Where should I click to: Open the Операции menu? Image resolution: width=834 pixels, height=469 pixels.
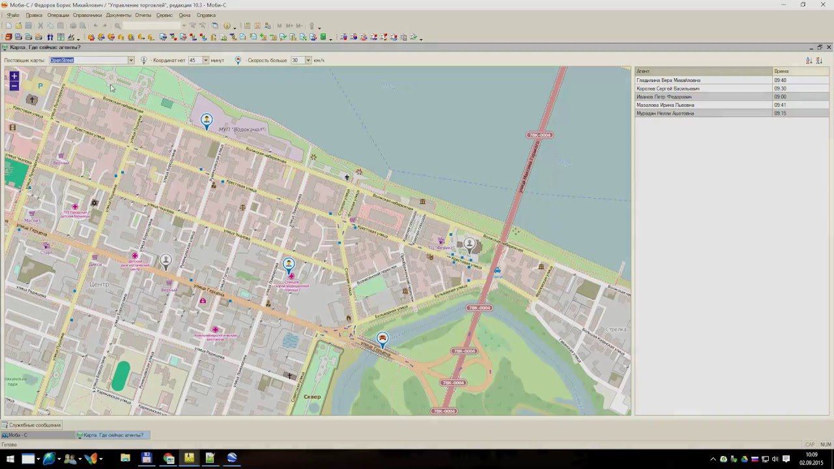pyautogui.click(x=58, y=15)
